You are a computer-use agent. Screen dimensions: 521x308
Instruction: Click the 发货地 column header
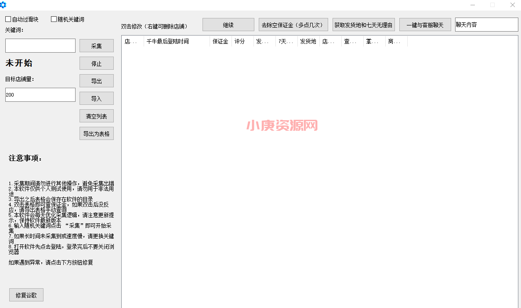(308, 41)
